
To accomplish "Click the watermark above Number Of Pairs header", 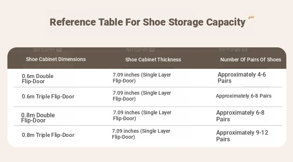I will (x=233, y=50).
